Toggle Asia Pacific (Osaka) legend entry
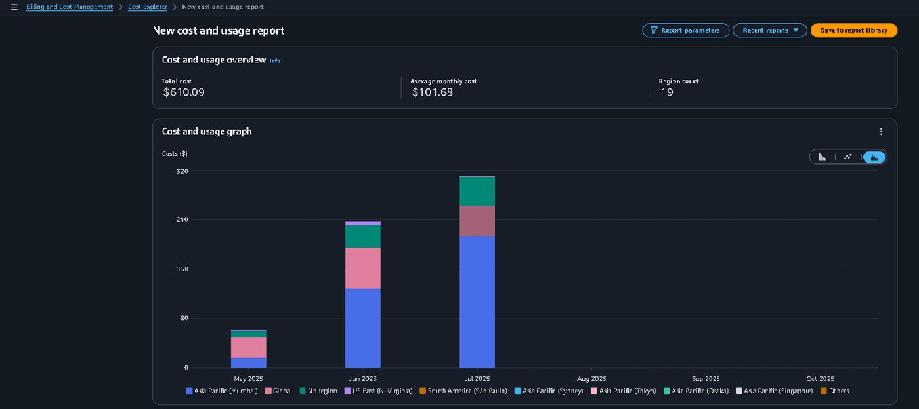The image size is (919, 409). pos(696,391)
